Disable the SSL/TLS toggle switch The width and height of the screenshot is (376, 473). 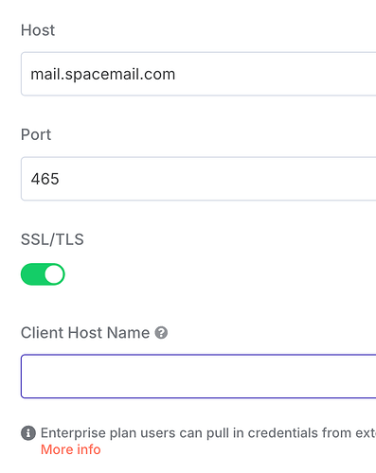click(x=43, y=274)
